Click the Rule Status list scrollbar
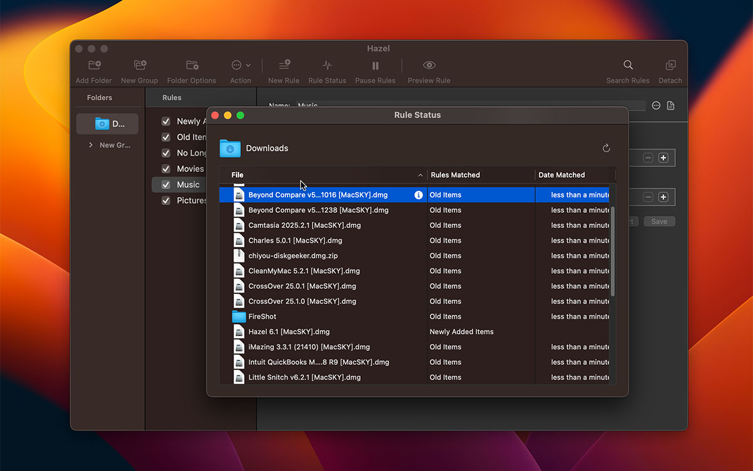Screen dimensions: 753x471 [x=612, y=251]
